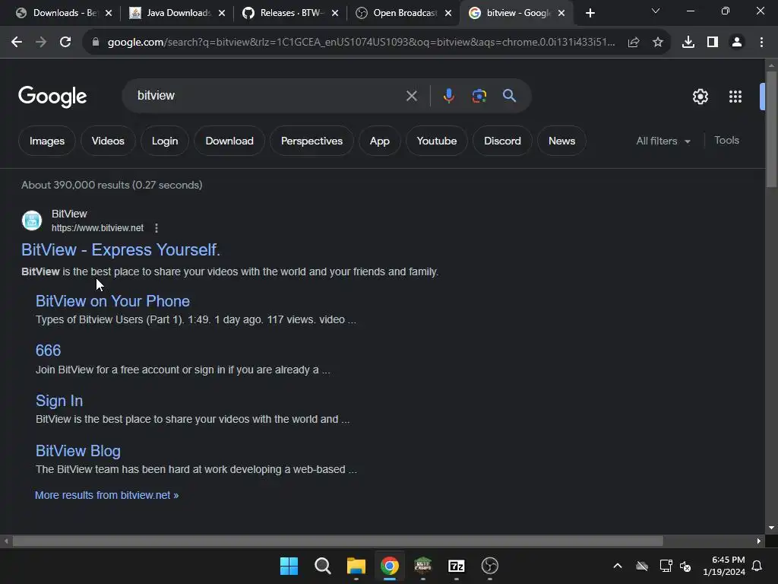Image resolution: width=778 pixels, height=584 pixels.
Task: Close the Open Broadcast tab
Action: click(x=448, y=13)
